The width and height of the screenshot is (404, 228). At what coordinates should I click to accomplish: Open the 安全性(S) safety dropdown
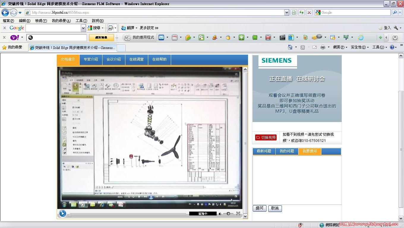(360, 47)
